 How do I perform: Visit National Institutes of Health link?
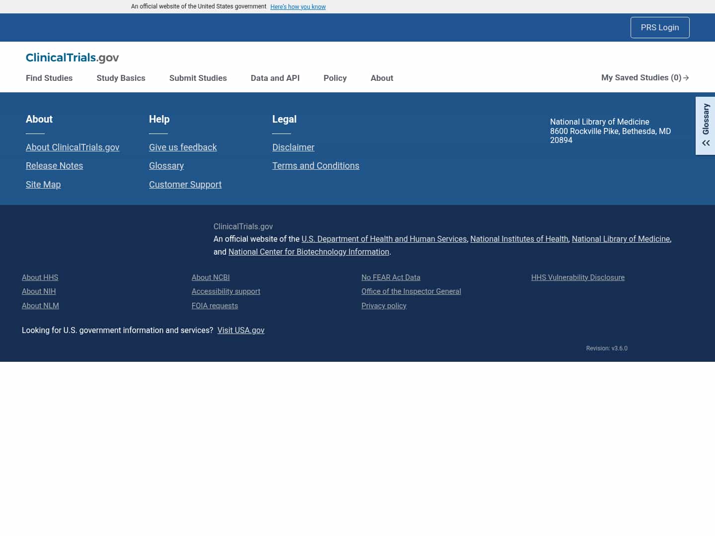point(519,239)
